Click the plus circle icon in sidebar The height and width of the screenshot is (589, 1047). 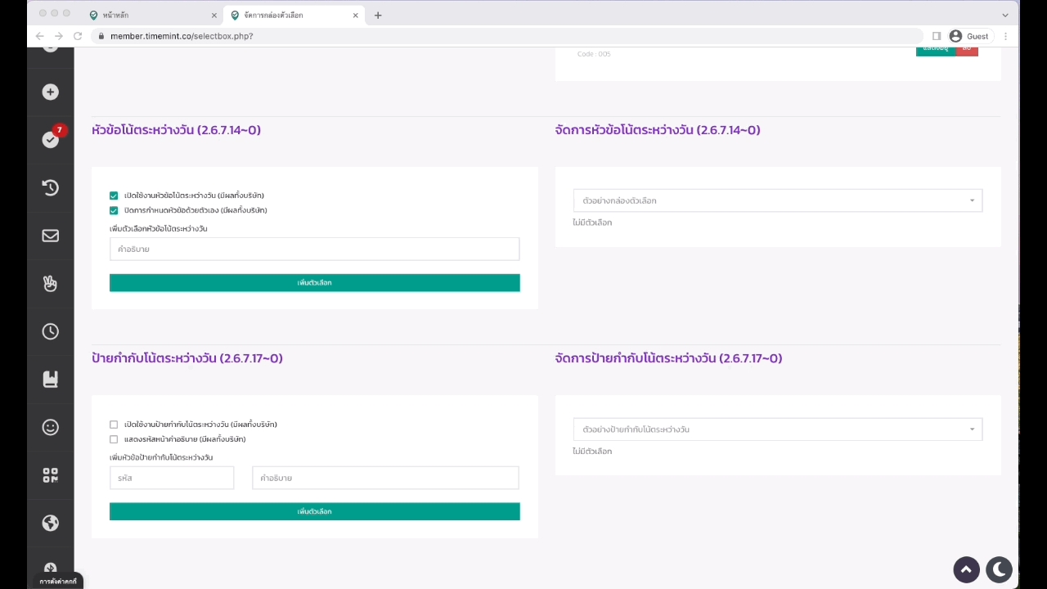click(51, 92)
